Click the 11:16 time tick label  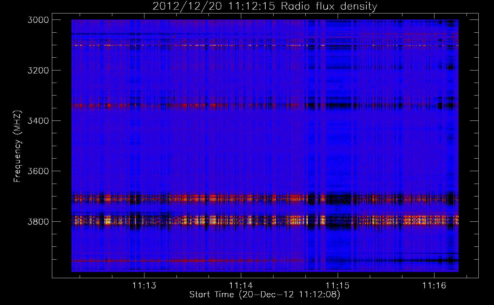(434, 285)
